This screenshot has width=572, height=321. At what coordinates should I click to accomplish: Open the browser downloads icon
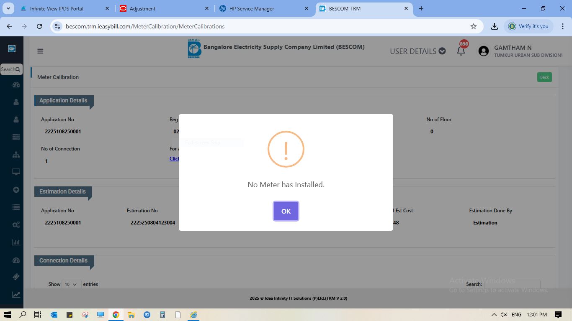[x=495, y=26]
